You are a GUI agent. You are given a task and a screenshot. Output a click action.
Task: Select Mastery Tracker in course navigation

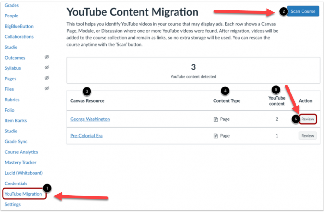21,163
